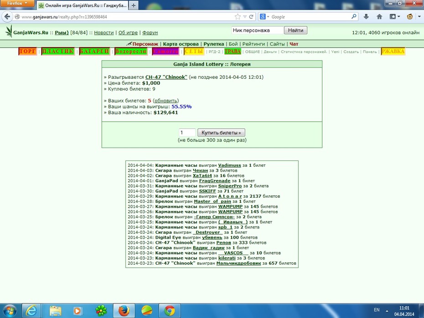Open Об игре link
Screen dimensions: 424x318
click(128, 33)
